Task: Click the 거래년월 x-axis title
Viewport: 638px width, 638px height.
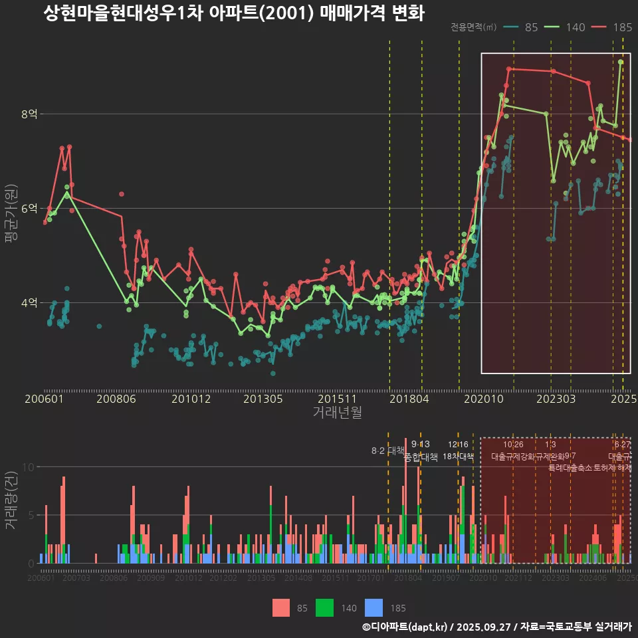Action: (337, 413)
